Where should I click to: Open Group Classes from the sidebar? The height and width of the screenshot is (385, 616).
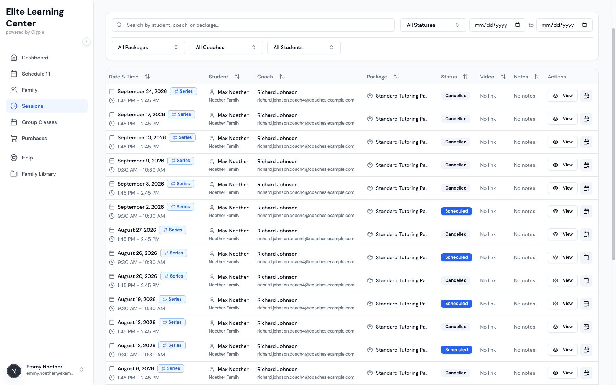(39, 122)
